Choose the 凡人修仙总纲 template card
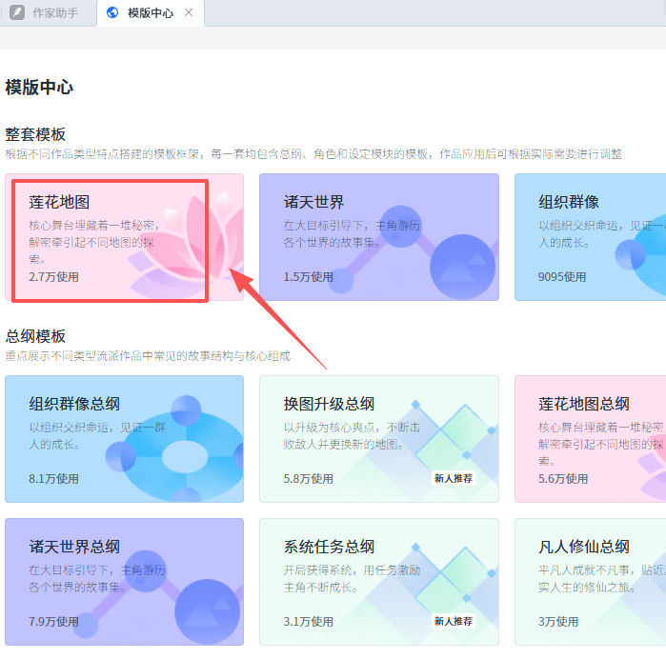The image size is (666, 659). click(x=590, y=582)
